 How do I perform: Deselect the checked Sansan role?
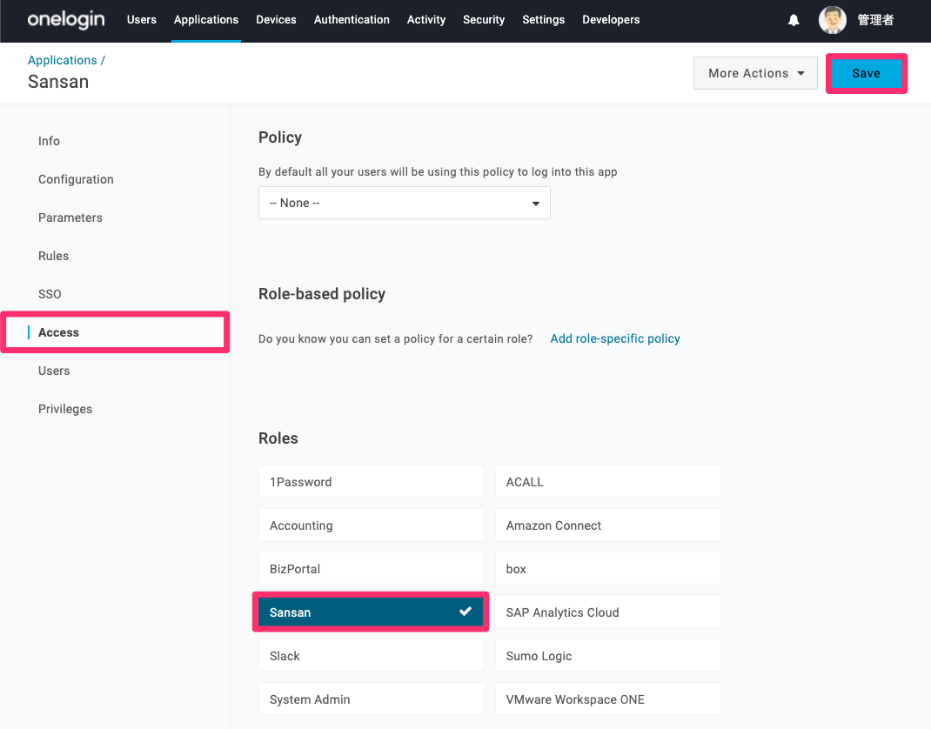coord(371,612)
